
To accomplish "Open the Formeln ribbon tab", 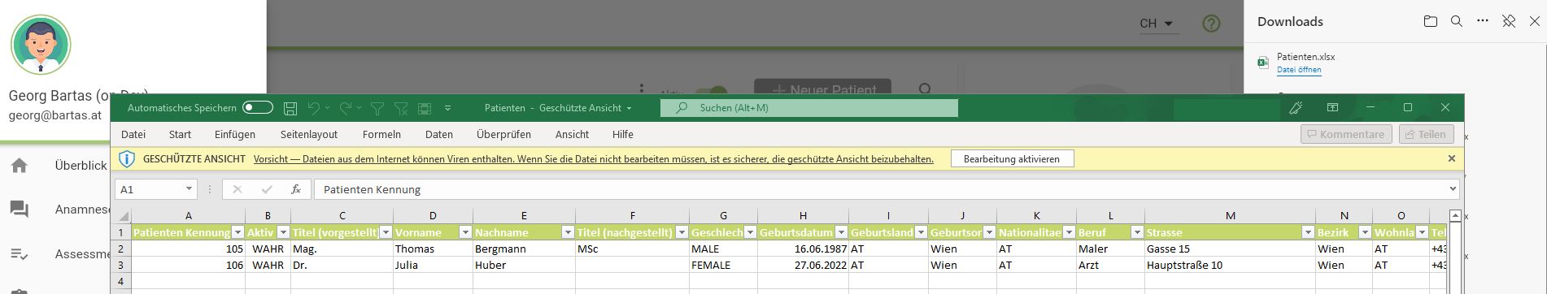I will point(381,134).
